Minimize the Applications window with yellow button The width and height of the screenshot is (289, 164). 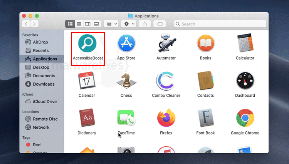30,16
